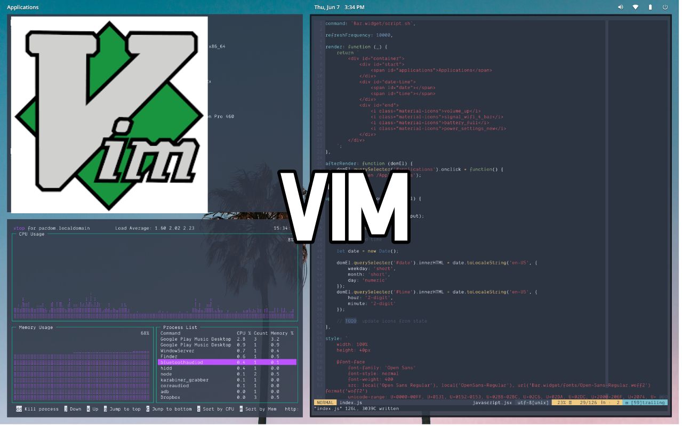Click the 'weekday: 'short',' code line
This screenshot has height=426, width=682.
(372, 268)
